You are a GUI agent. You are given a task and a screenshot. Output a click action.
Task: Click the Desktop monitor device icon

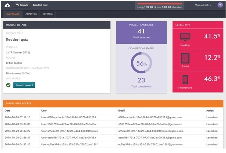point(185,37)
